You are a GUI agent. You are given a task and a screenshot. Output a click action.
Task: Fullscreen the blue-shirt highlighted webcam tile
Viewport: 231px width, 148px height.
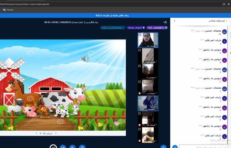point(140,97)
